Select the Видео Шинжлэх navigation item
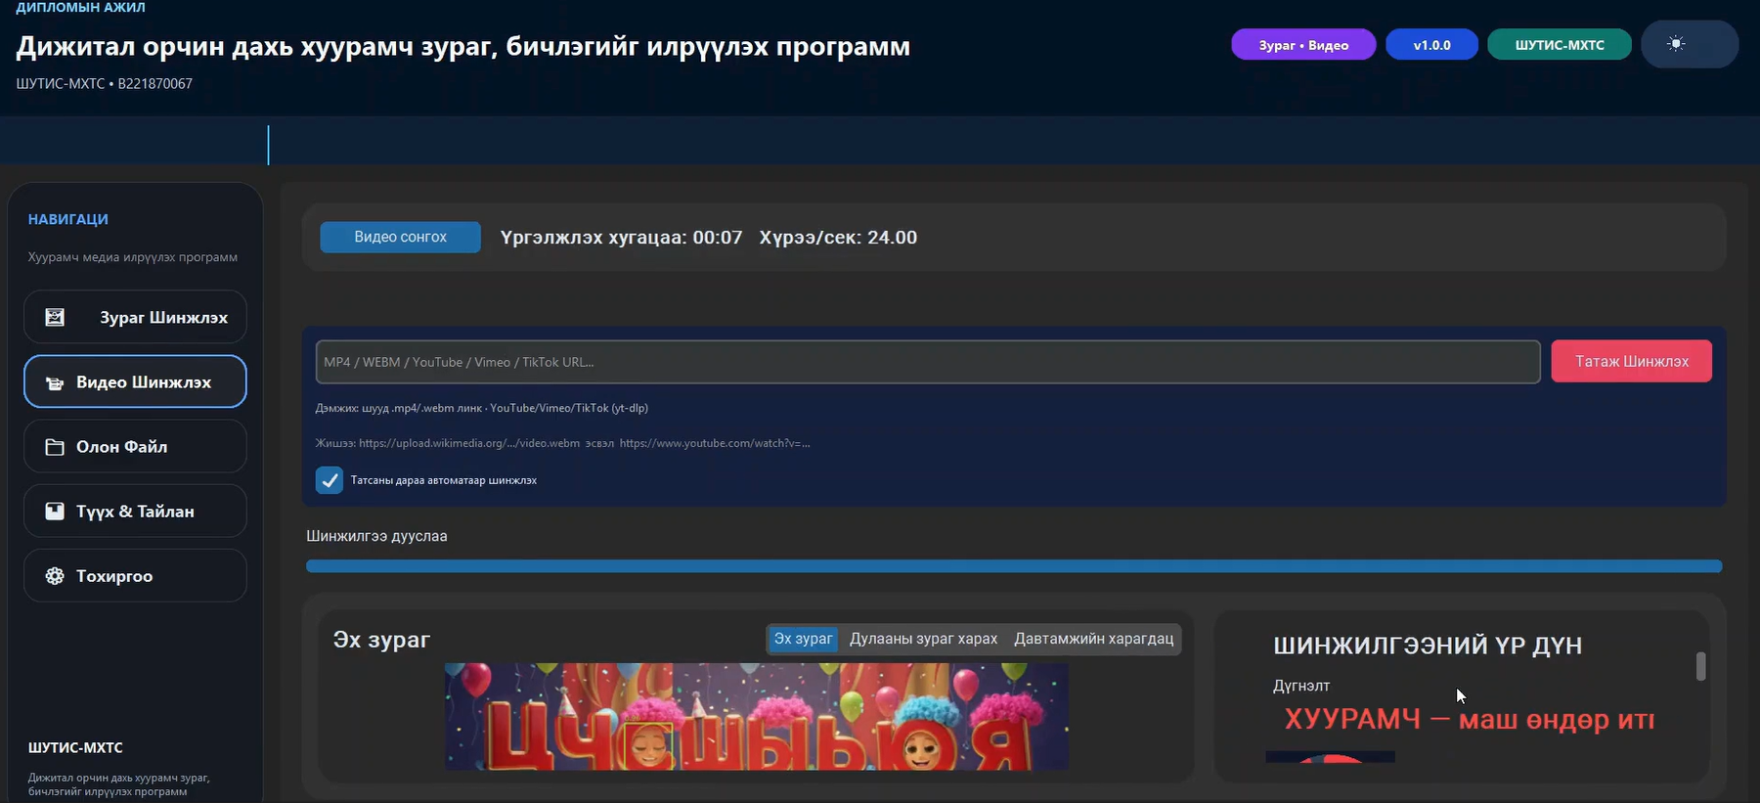 pos(135,381)
